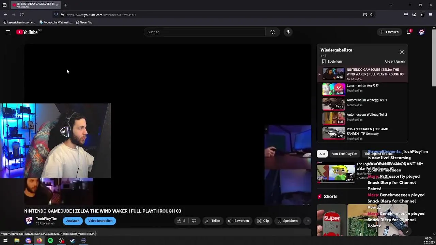Open Lesezeichen importieren bookmark
This screenshot has height=245, width=436.
pos(19,22)
